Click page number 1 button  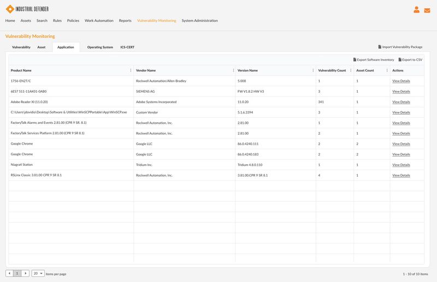[x=17, y=273]
